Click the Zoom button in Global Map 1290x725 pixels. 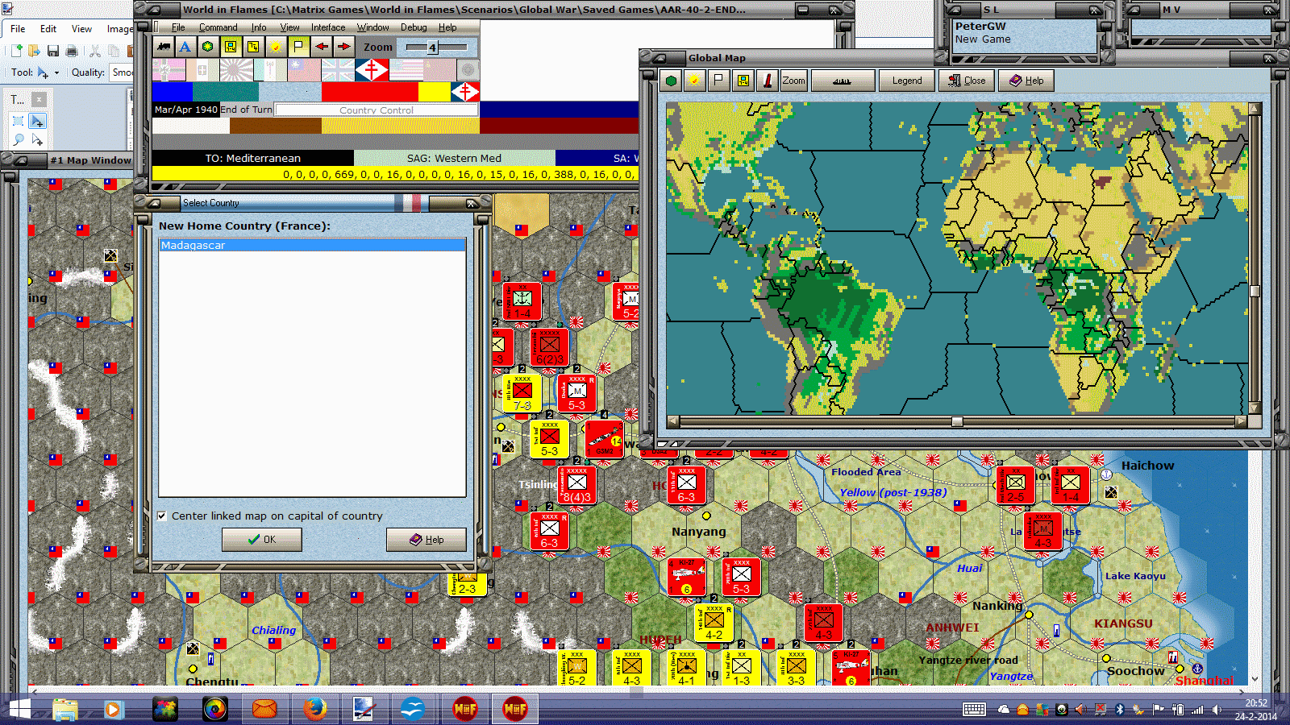pyautogui.click(x=793, y=81)
